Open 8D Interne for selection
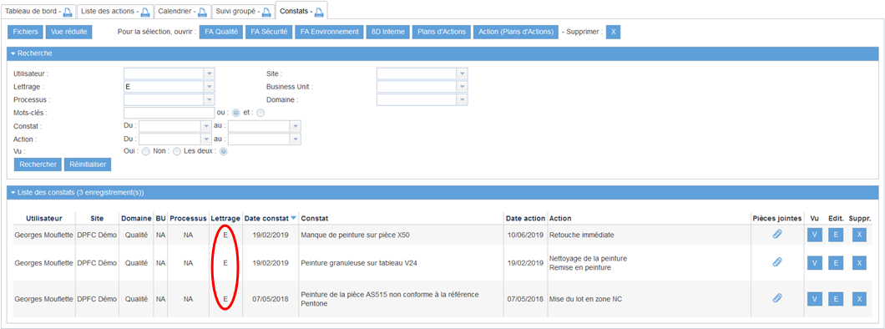 click(387, 33)
